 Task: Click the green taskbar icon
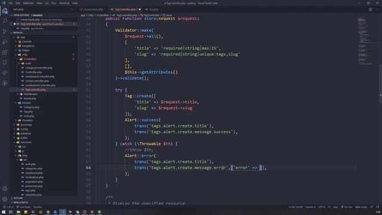click(x=100, y=212)
